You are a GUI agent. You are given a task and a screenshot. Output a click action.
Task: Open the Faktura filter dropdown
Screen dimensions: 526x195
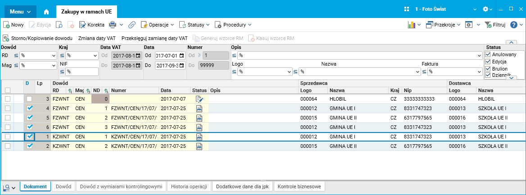[480, 71]
